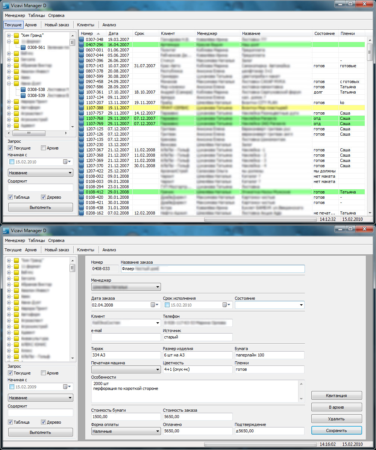Click the blue icon of order 0307-348 row

82,39
